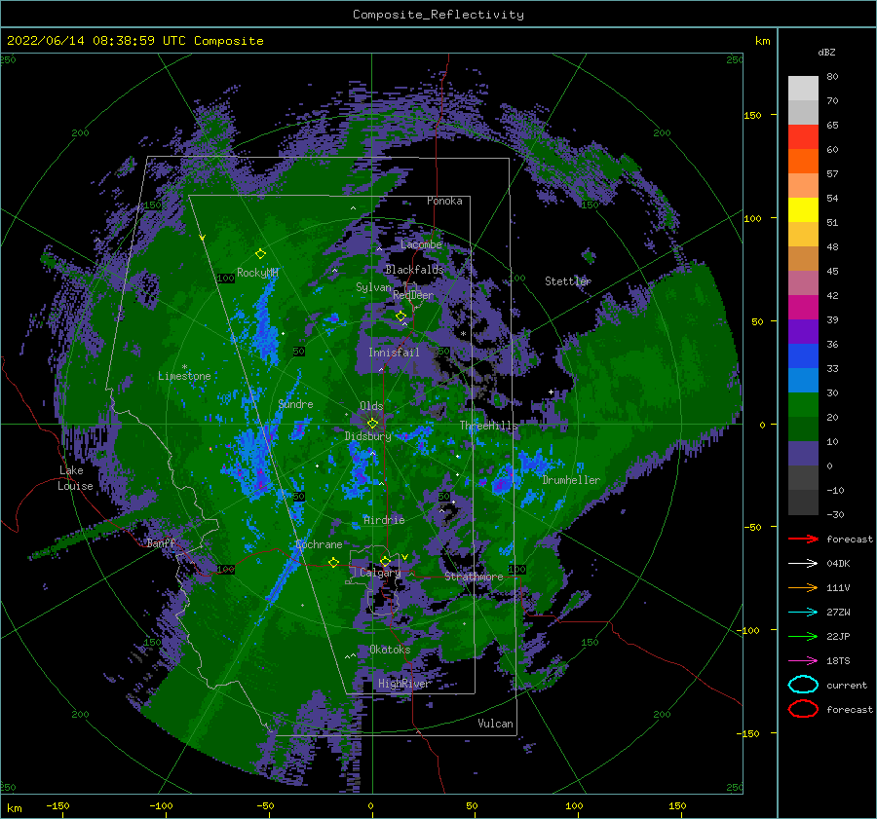Click the Banff label
The height and width of the screenshot is (819, 877).
click(161, 542)
